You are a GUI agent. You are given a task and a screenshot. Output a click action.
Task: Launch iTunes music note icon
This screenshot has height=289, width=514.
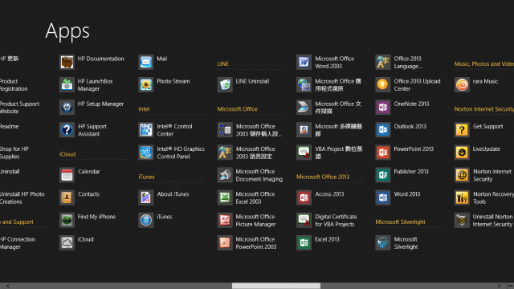click(x=146, y=220)
